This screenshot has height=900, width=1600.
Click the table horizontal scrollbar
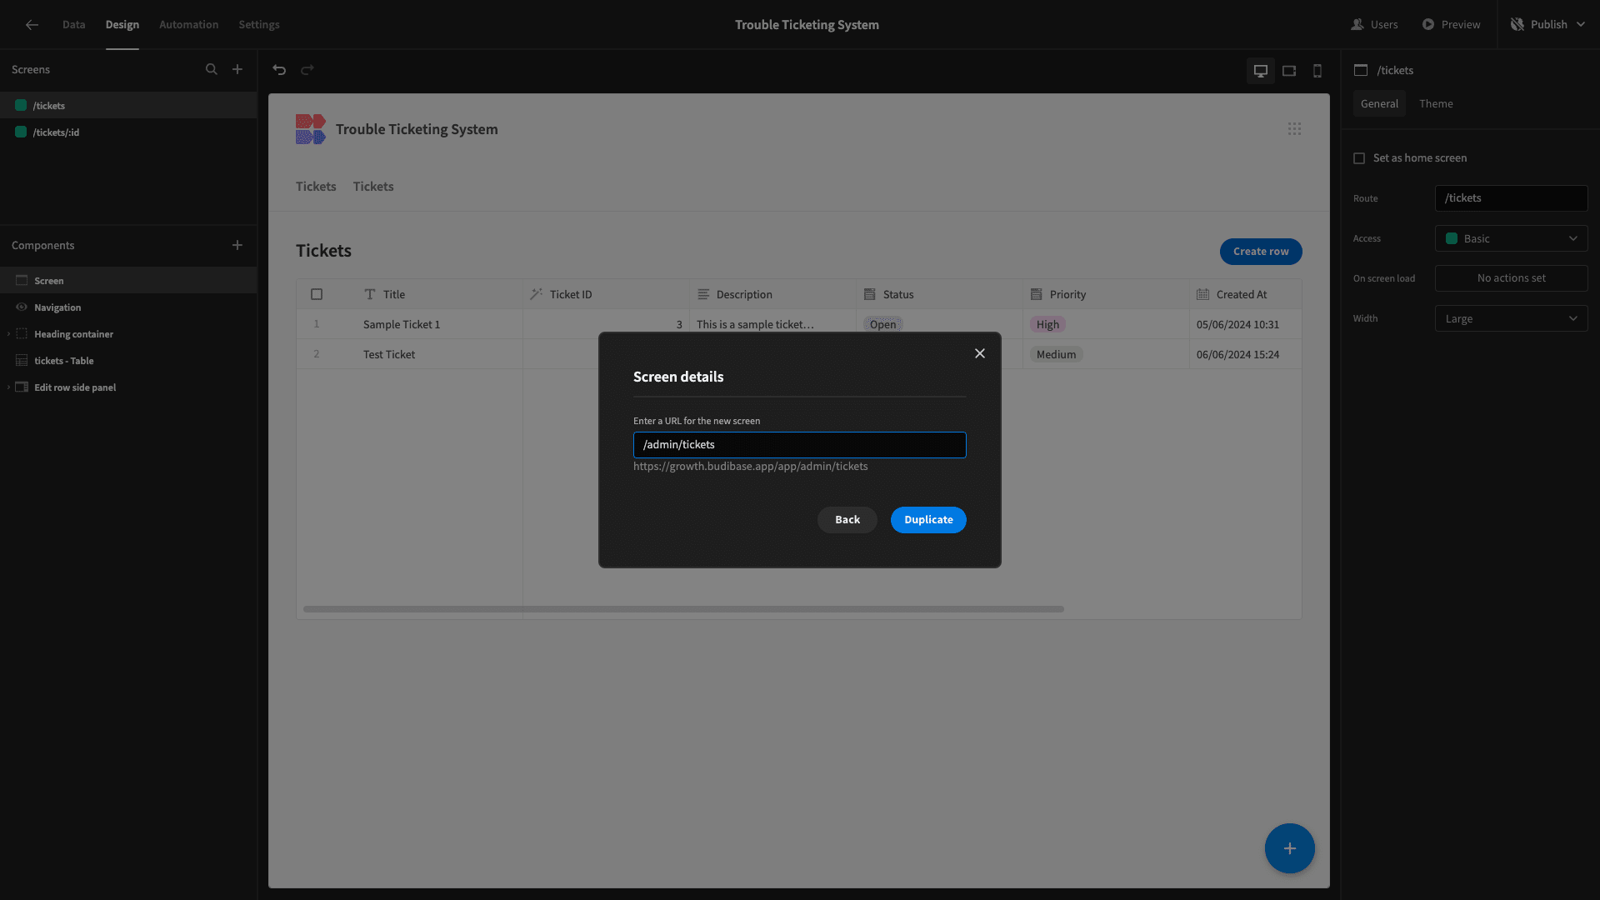[683, 609]
